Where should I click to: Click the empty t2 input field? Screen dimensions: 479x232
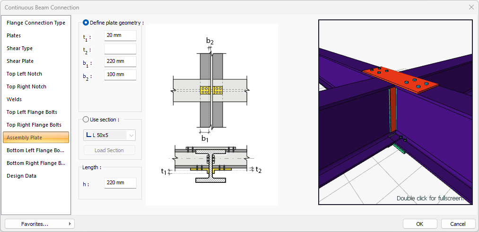[x=120, y=49]
